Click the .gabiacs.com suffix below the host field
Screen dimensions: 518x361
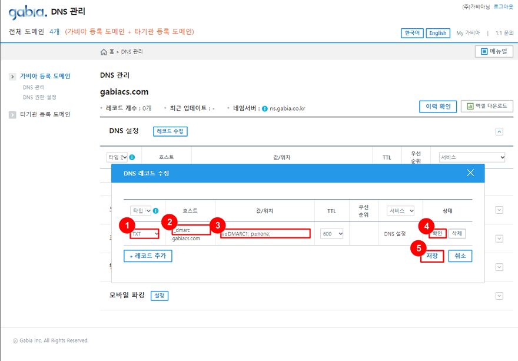click(186, 239)
